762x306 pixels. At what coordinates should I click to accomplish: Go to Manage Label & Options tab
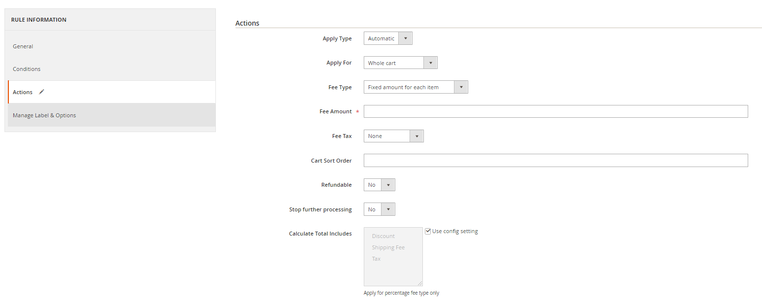(44, 115)
